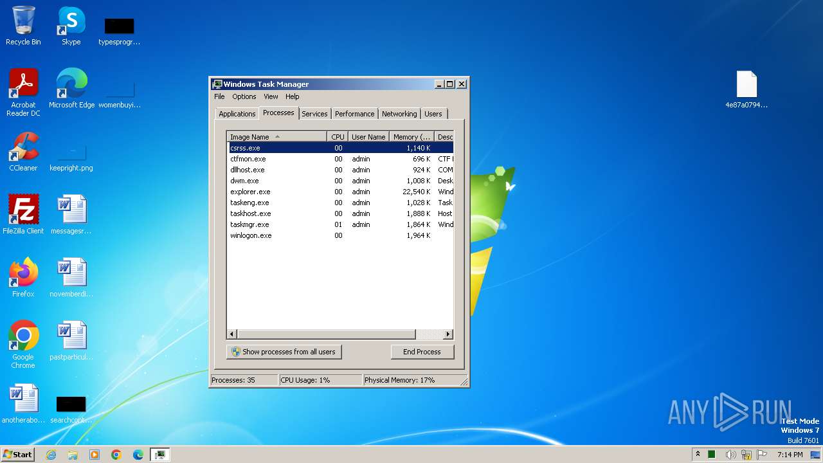Select the taskhost.exe process

tap(340, 213)
